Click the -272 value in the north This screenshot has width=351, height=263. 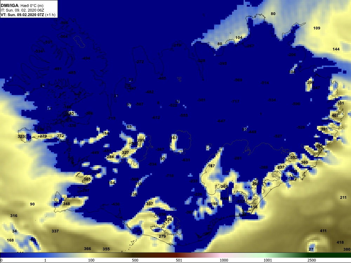[139, 62]
